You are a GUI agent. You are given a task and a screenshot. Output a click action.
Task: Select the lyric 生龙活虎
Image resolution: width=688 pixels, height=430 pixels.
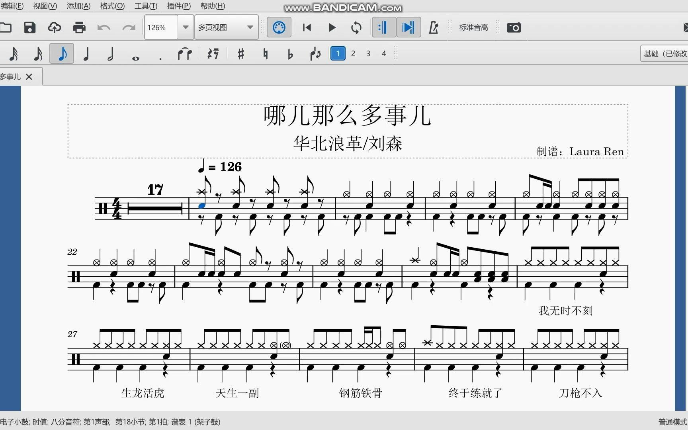point(143,393)
